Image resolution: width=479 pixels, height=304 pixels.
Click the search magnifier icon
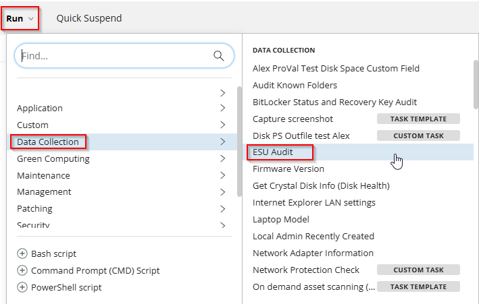pyautogui.click(x=218, y=57)
